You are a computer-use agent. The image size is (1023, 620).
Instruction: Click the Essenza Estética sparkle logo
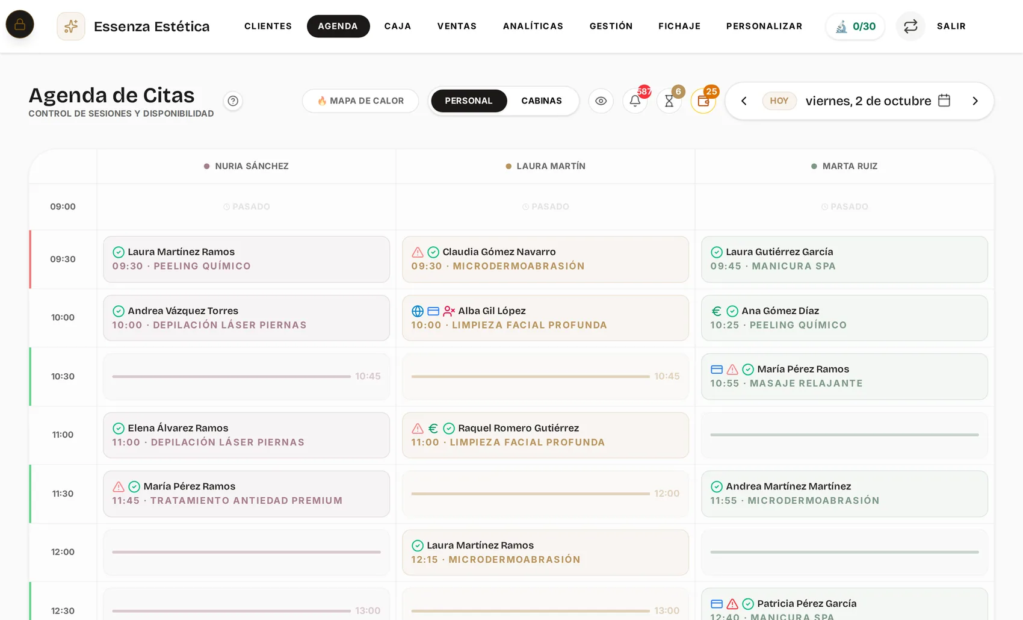pos(71,26)
